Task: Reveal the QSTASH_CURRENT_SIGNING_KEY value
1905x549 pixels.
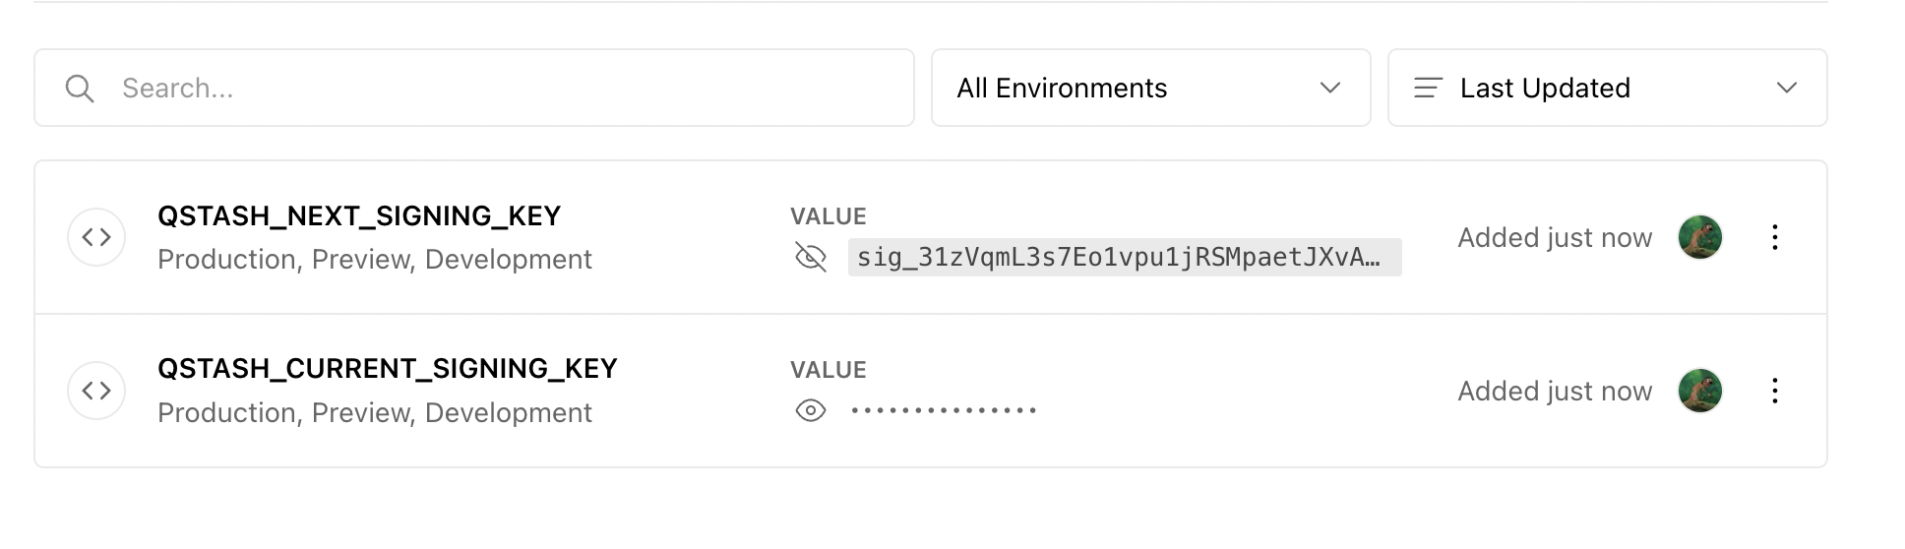Action: pyautogui.click(x=811, y=410)
